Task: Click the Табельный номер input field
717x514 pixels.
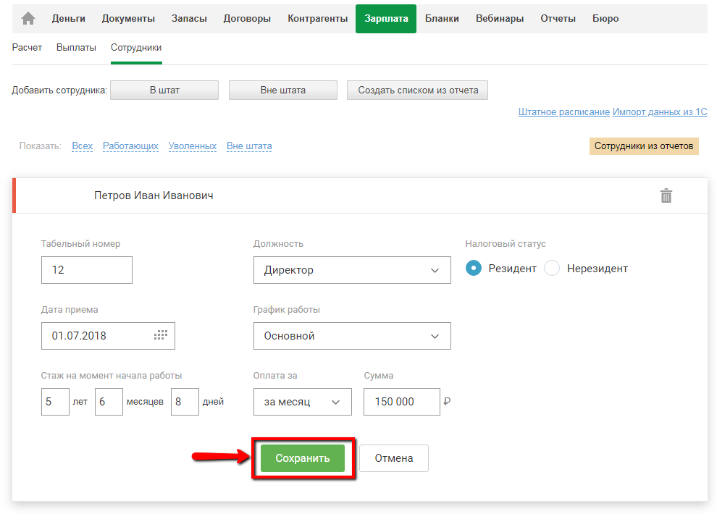Action: coord(87,270)
